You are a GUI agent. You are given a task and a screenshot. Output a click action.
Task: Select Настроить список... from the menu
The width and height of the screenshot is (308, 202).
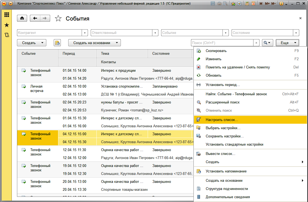[x=222, y=120]
